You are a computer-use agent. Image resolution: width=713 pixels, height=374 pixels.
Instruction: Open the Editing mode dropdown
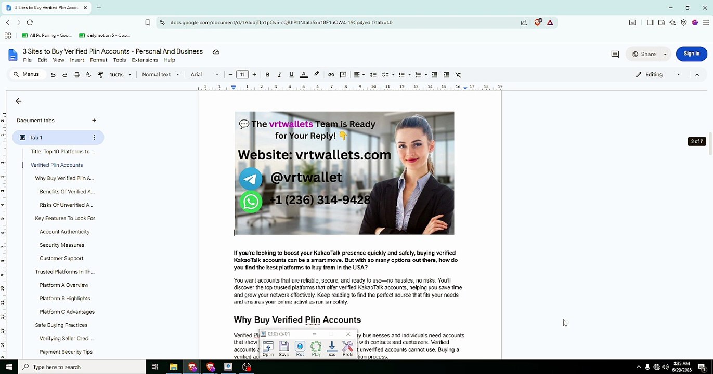[x=658, y=75]
